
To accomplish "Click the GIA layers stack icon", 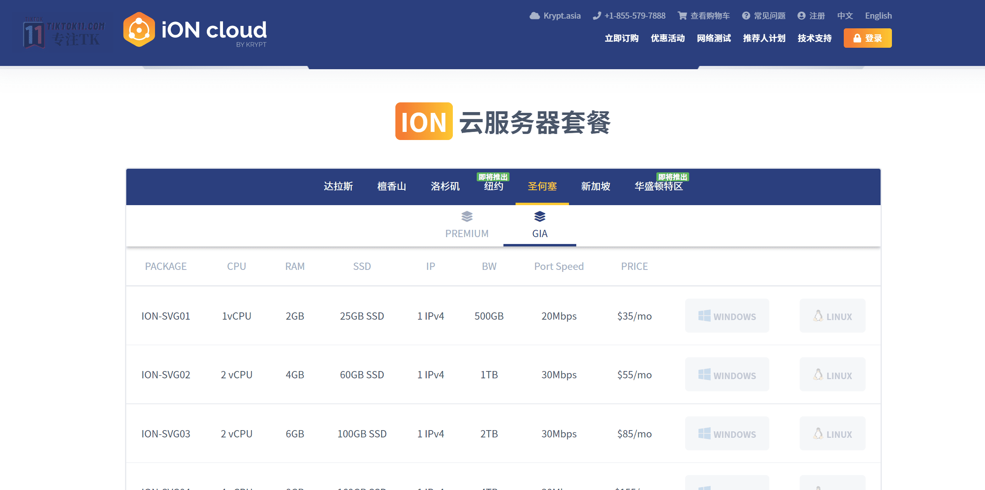I will [x=540, y=216].
